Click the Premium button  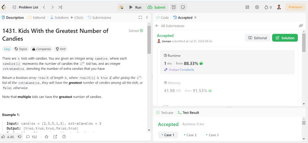pos(295,7)
